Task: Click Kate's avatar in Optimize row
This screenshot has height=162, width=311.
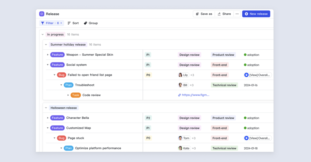Action: coord(180,148)
